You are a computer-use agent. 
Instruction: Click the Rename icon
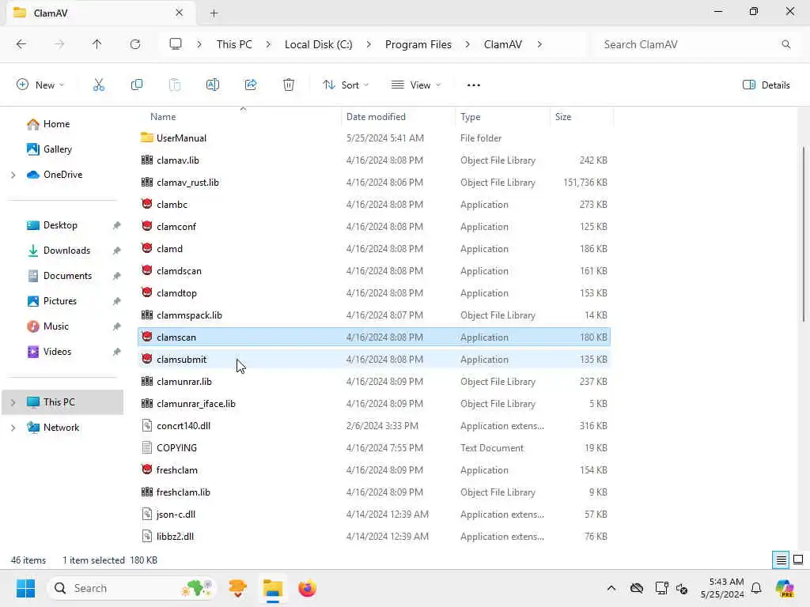(212, 85)
